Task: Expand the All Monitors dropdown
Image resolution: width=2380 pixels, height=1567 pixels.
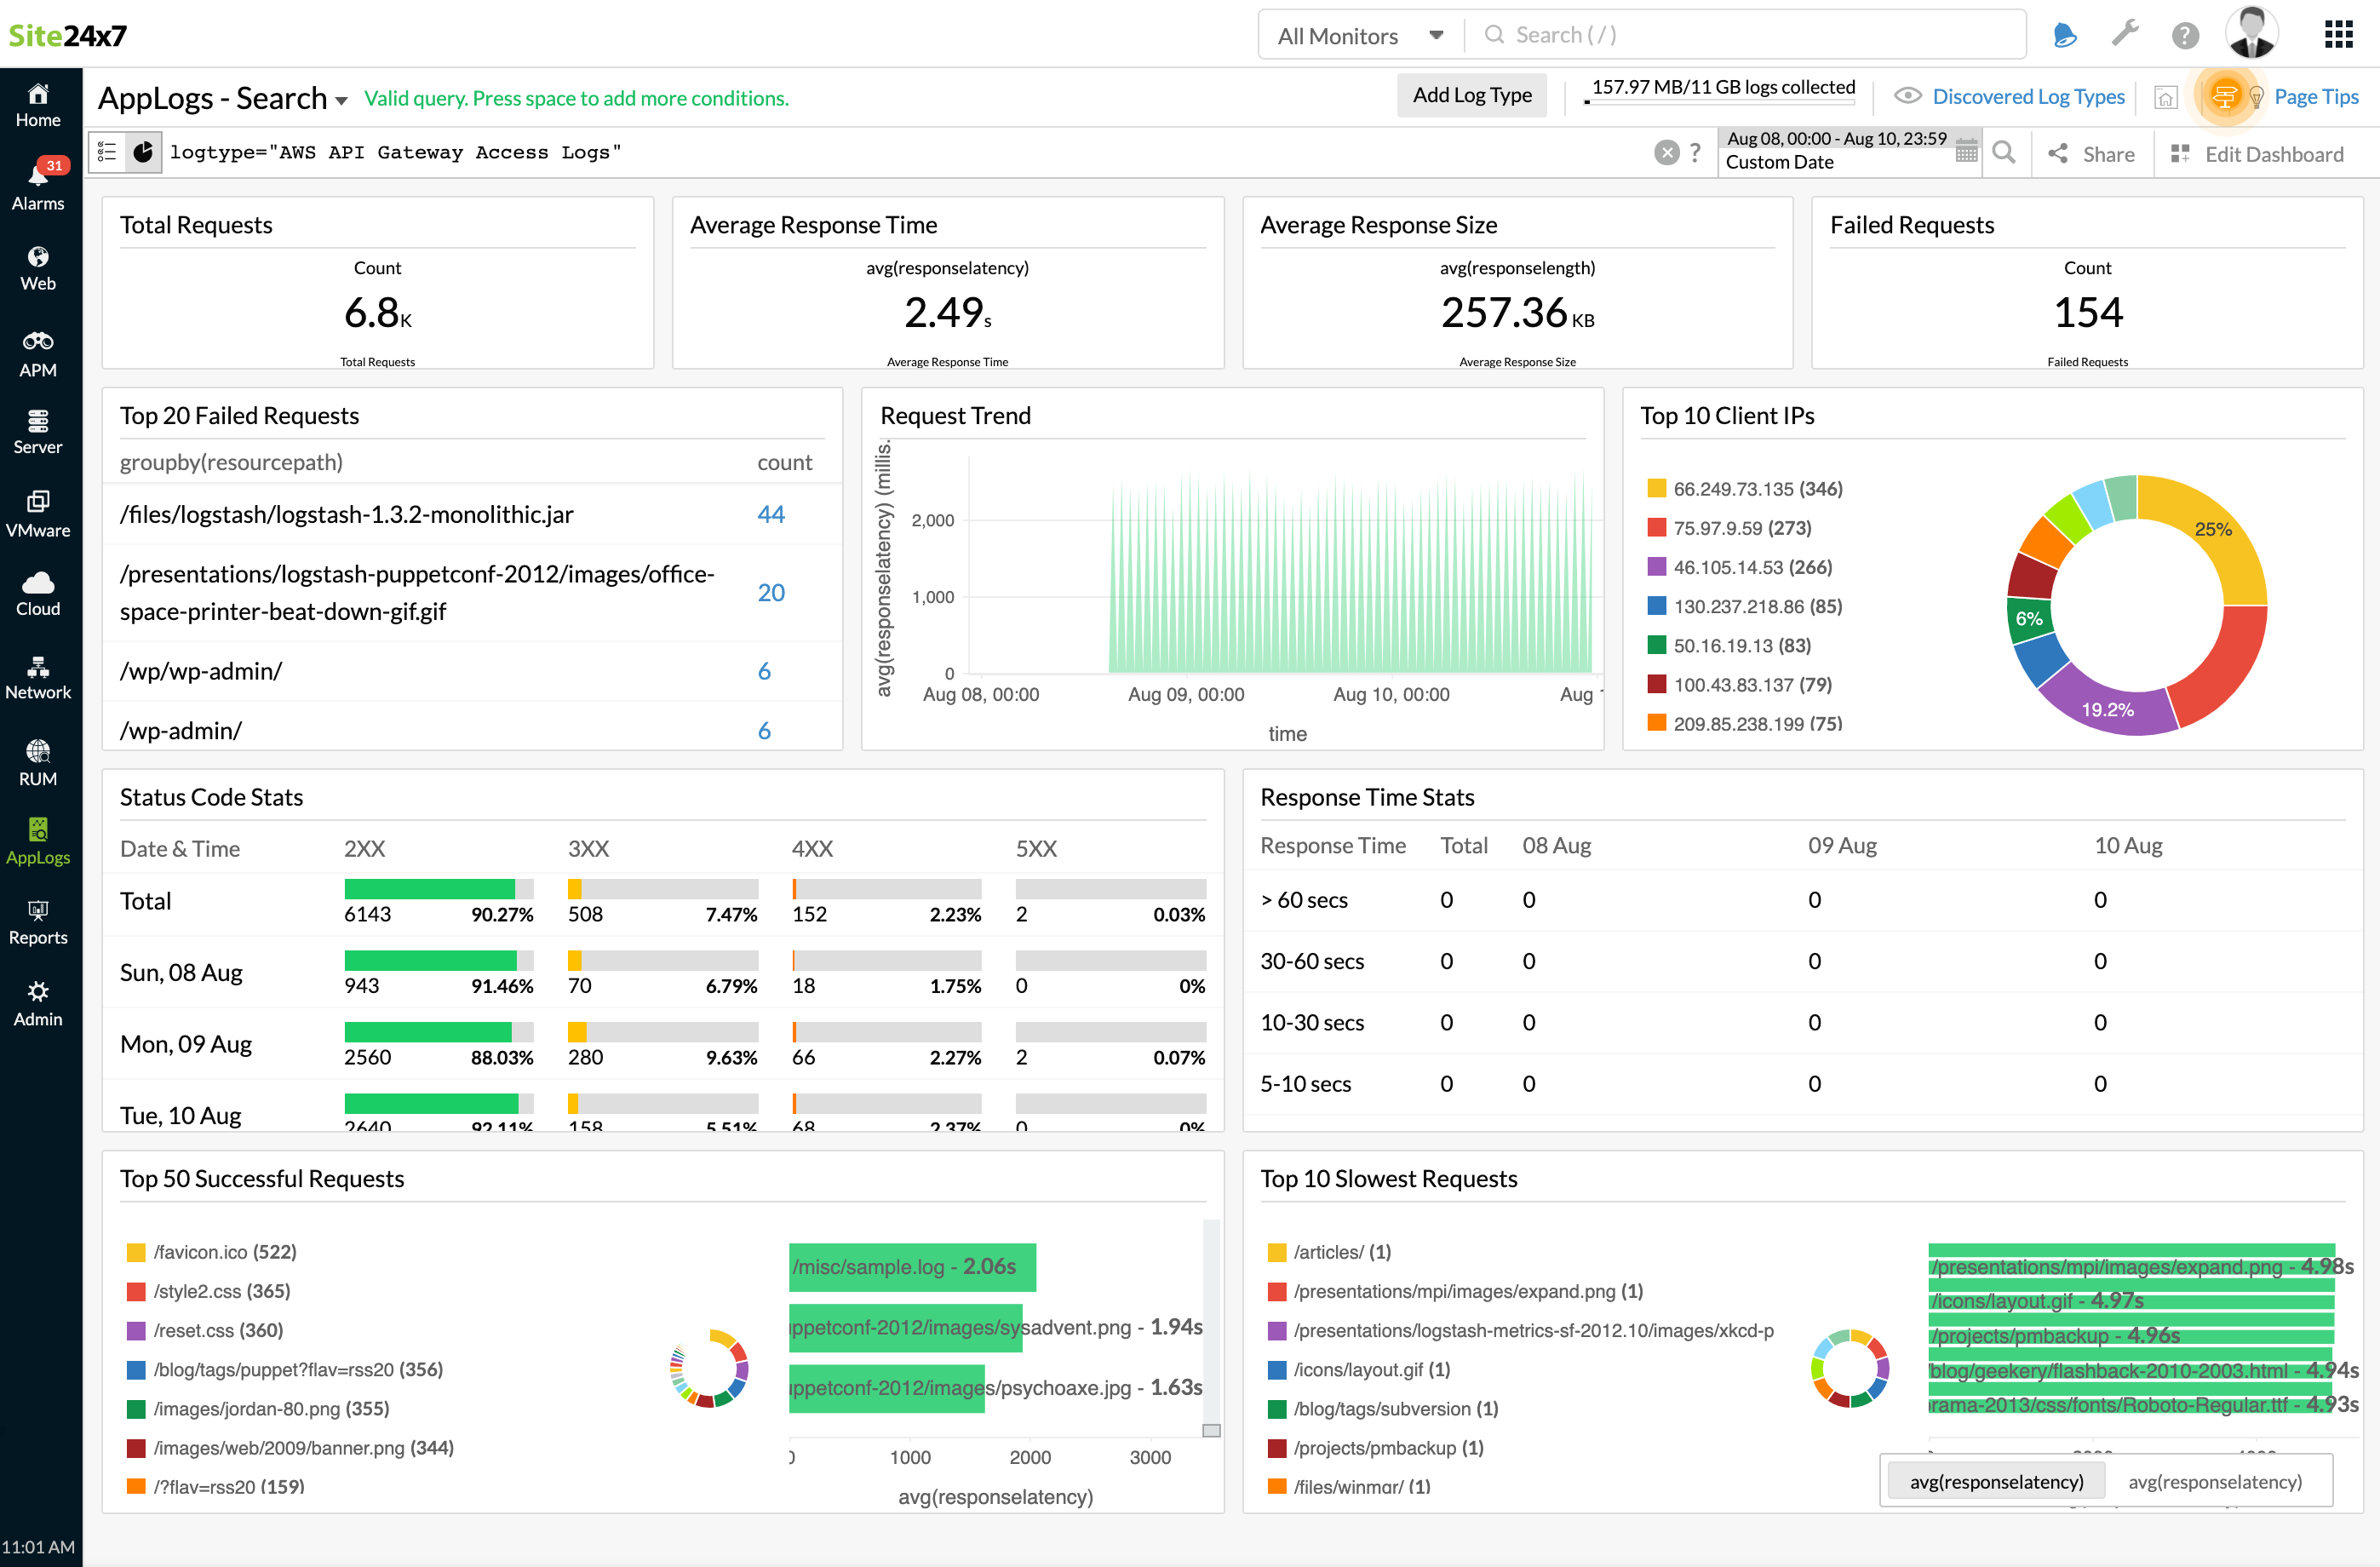Action: click(x=1360, y=36)
